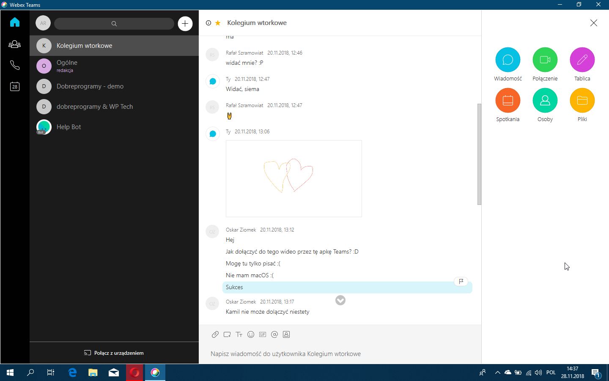Toggle the favorite star on Kolegium wtorkowe
The height and width of the screenshot is (381, 609).
(218, 23)
